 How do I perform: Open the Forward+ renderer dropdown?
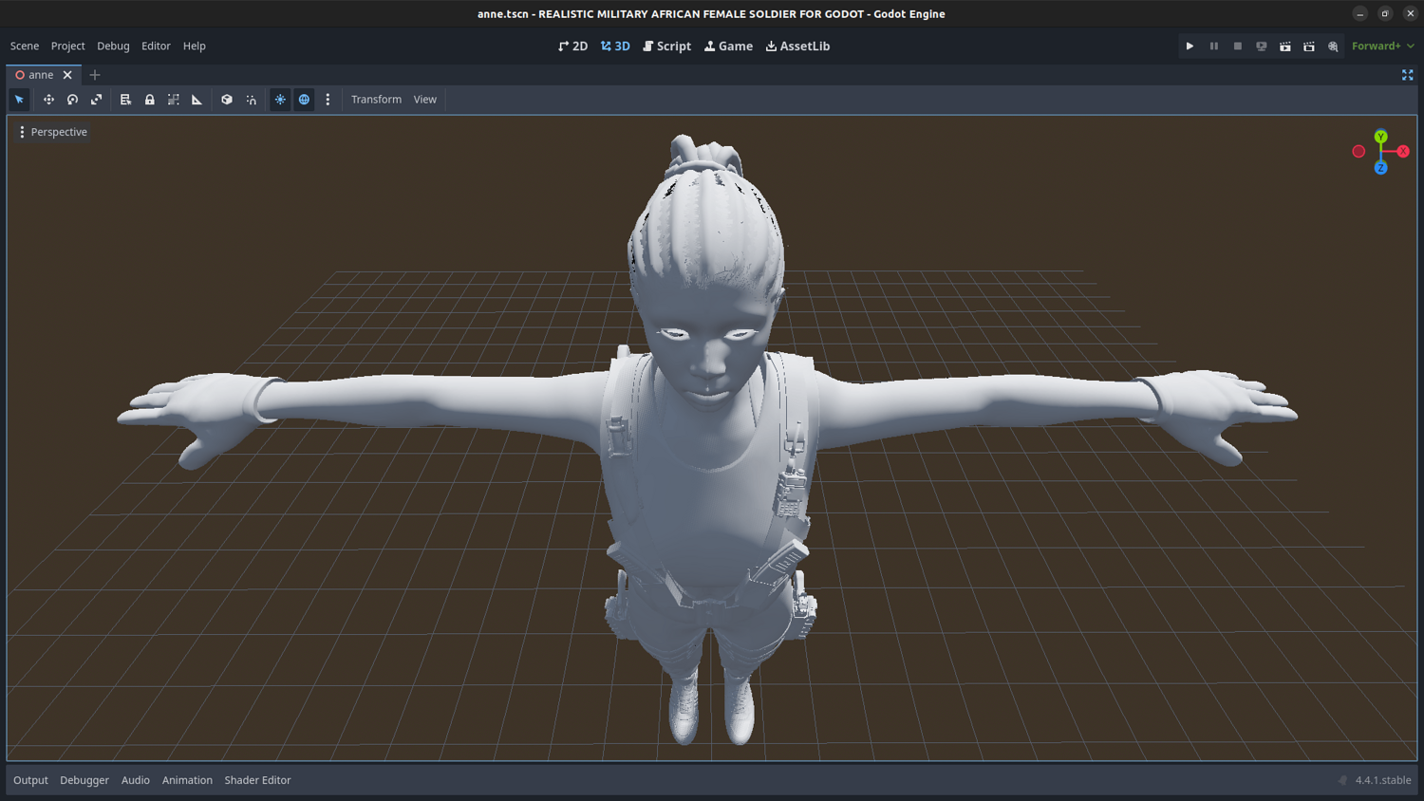1382,46
